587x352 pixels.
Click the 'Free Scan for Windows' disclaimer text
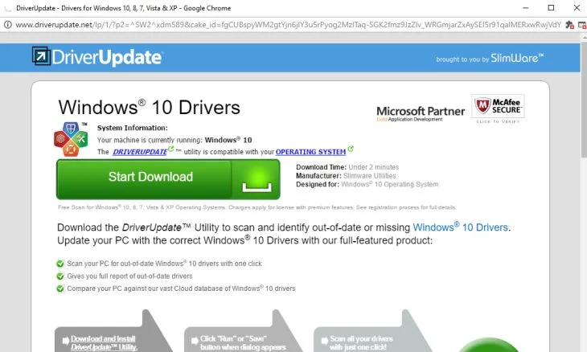point(257,207)
